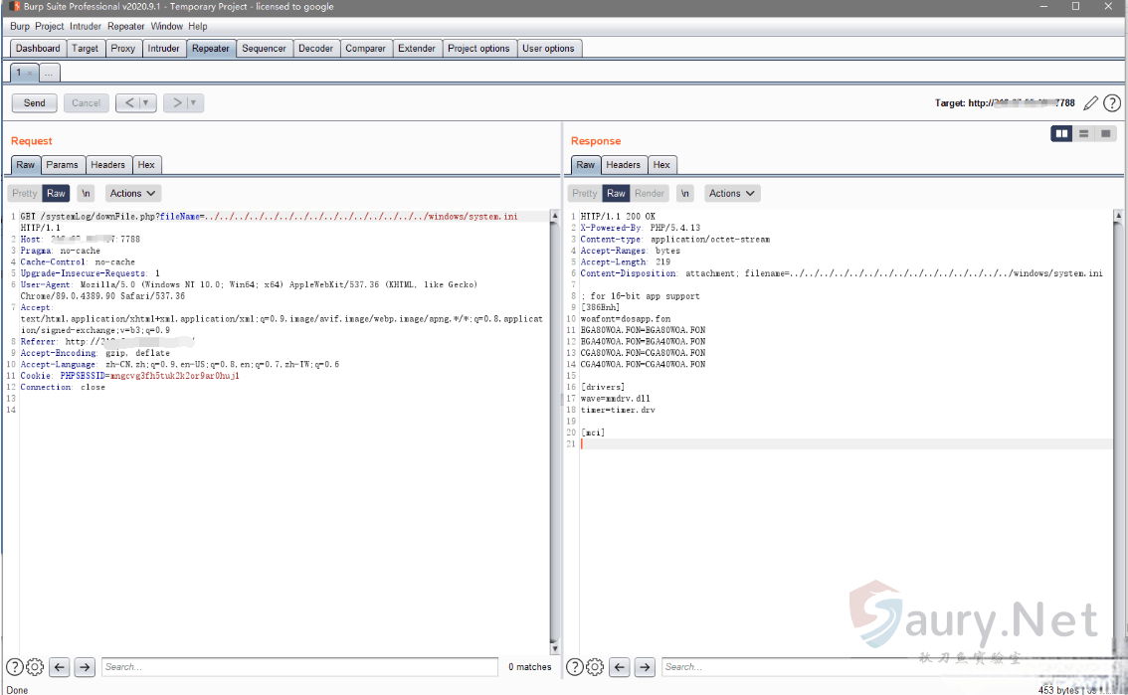Open the Intruder main tab
Screen dimensions: 1128x695
(x=163, y=48)
